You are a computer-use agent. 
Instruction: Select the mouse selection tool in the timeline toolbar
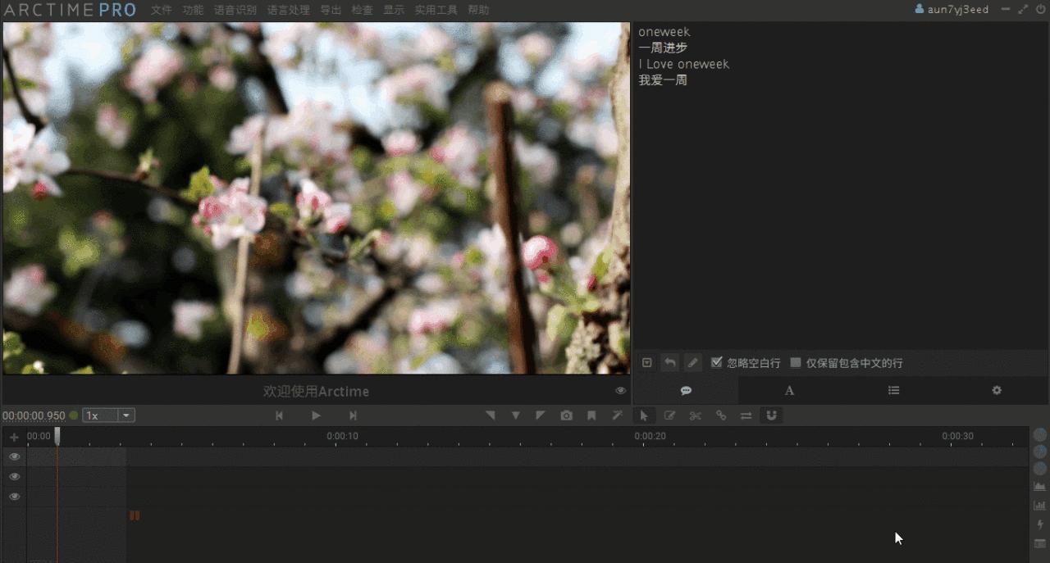coord(645,415)
